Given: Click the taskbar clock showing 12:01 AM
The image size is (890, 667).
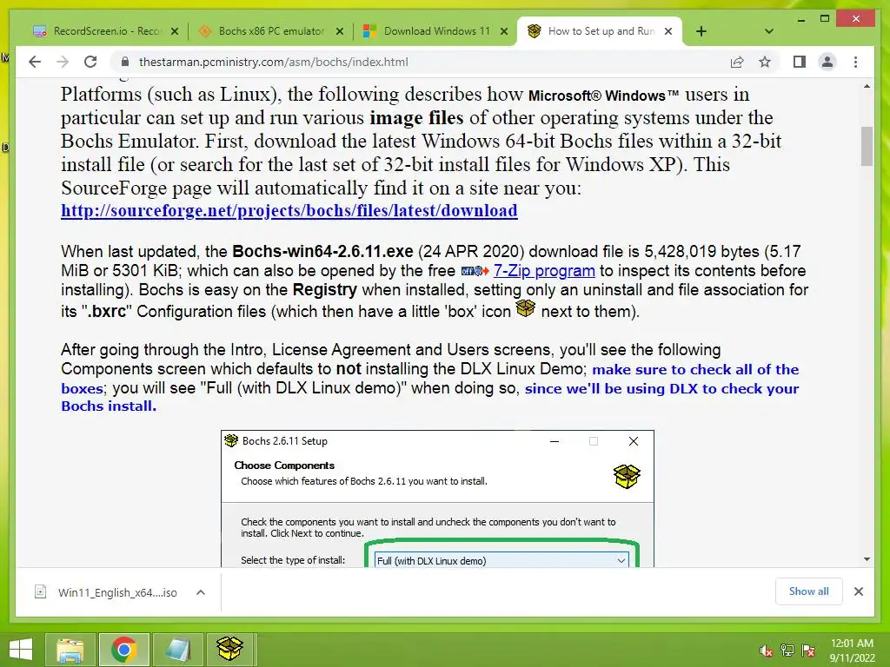Looking at the screenshot, I should click(852, 650).
